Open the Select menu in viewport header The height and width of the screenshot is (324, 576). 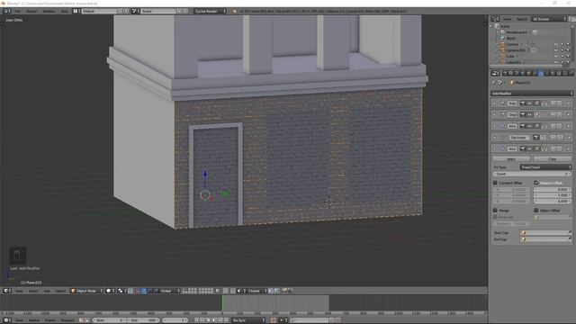[33, 291]
